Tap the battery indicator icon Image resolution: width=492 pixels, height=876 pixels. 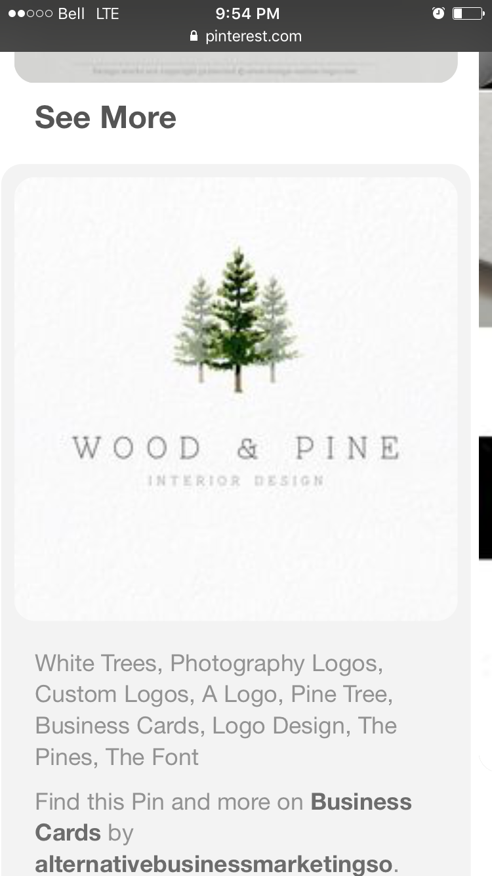click(x=468, y=13)
